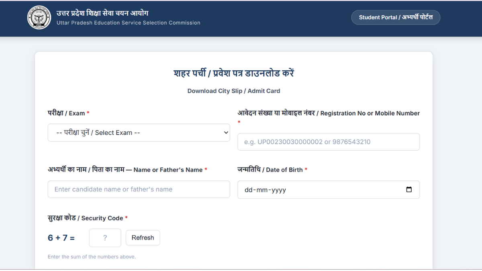Click the अभ्यर्थी पोर्टल header link
Image resolution: width=482 pixels, height=271 pixels.
396,17
